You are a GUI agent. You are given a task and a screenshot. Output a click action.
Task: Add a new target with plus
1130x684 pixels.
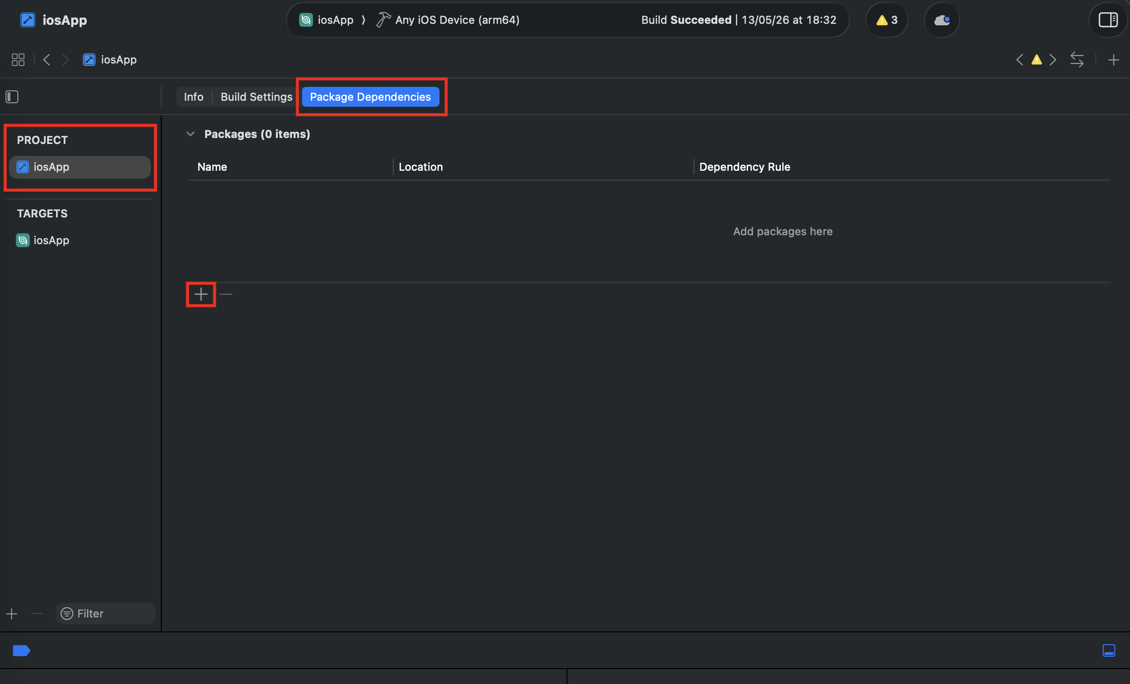(x=12, y=614)
